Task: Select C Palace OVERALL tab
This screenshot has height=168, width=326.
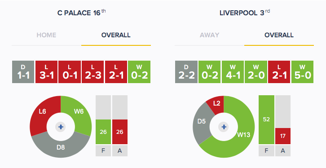Action: tap(116, 35)
